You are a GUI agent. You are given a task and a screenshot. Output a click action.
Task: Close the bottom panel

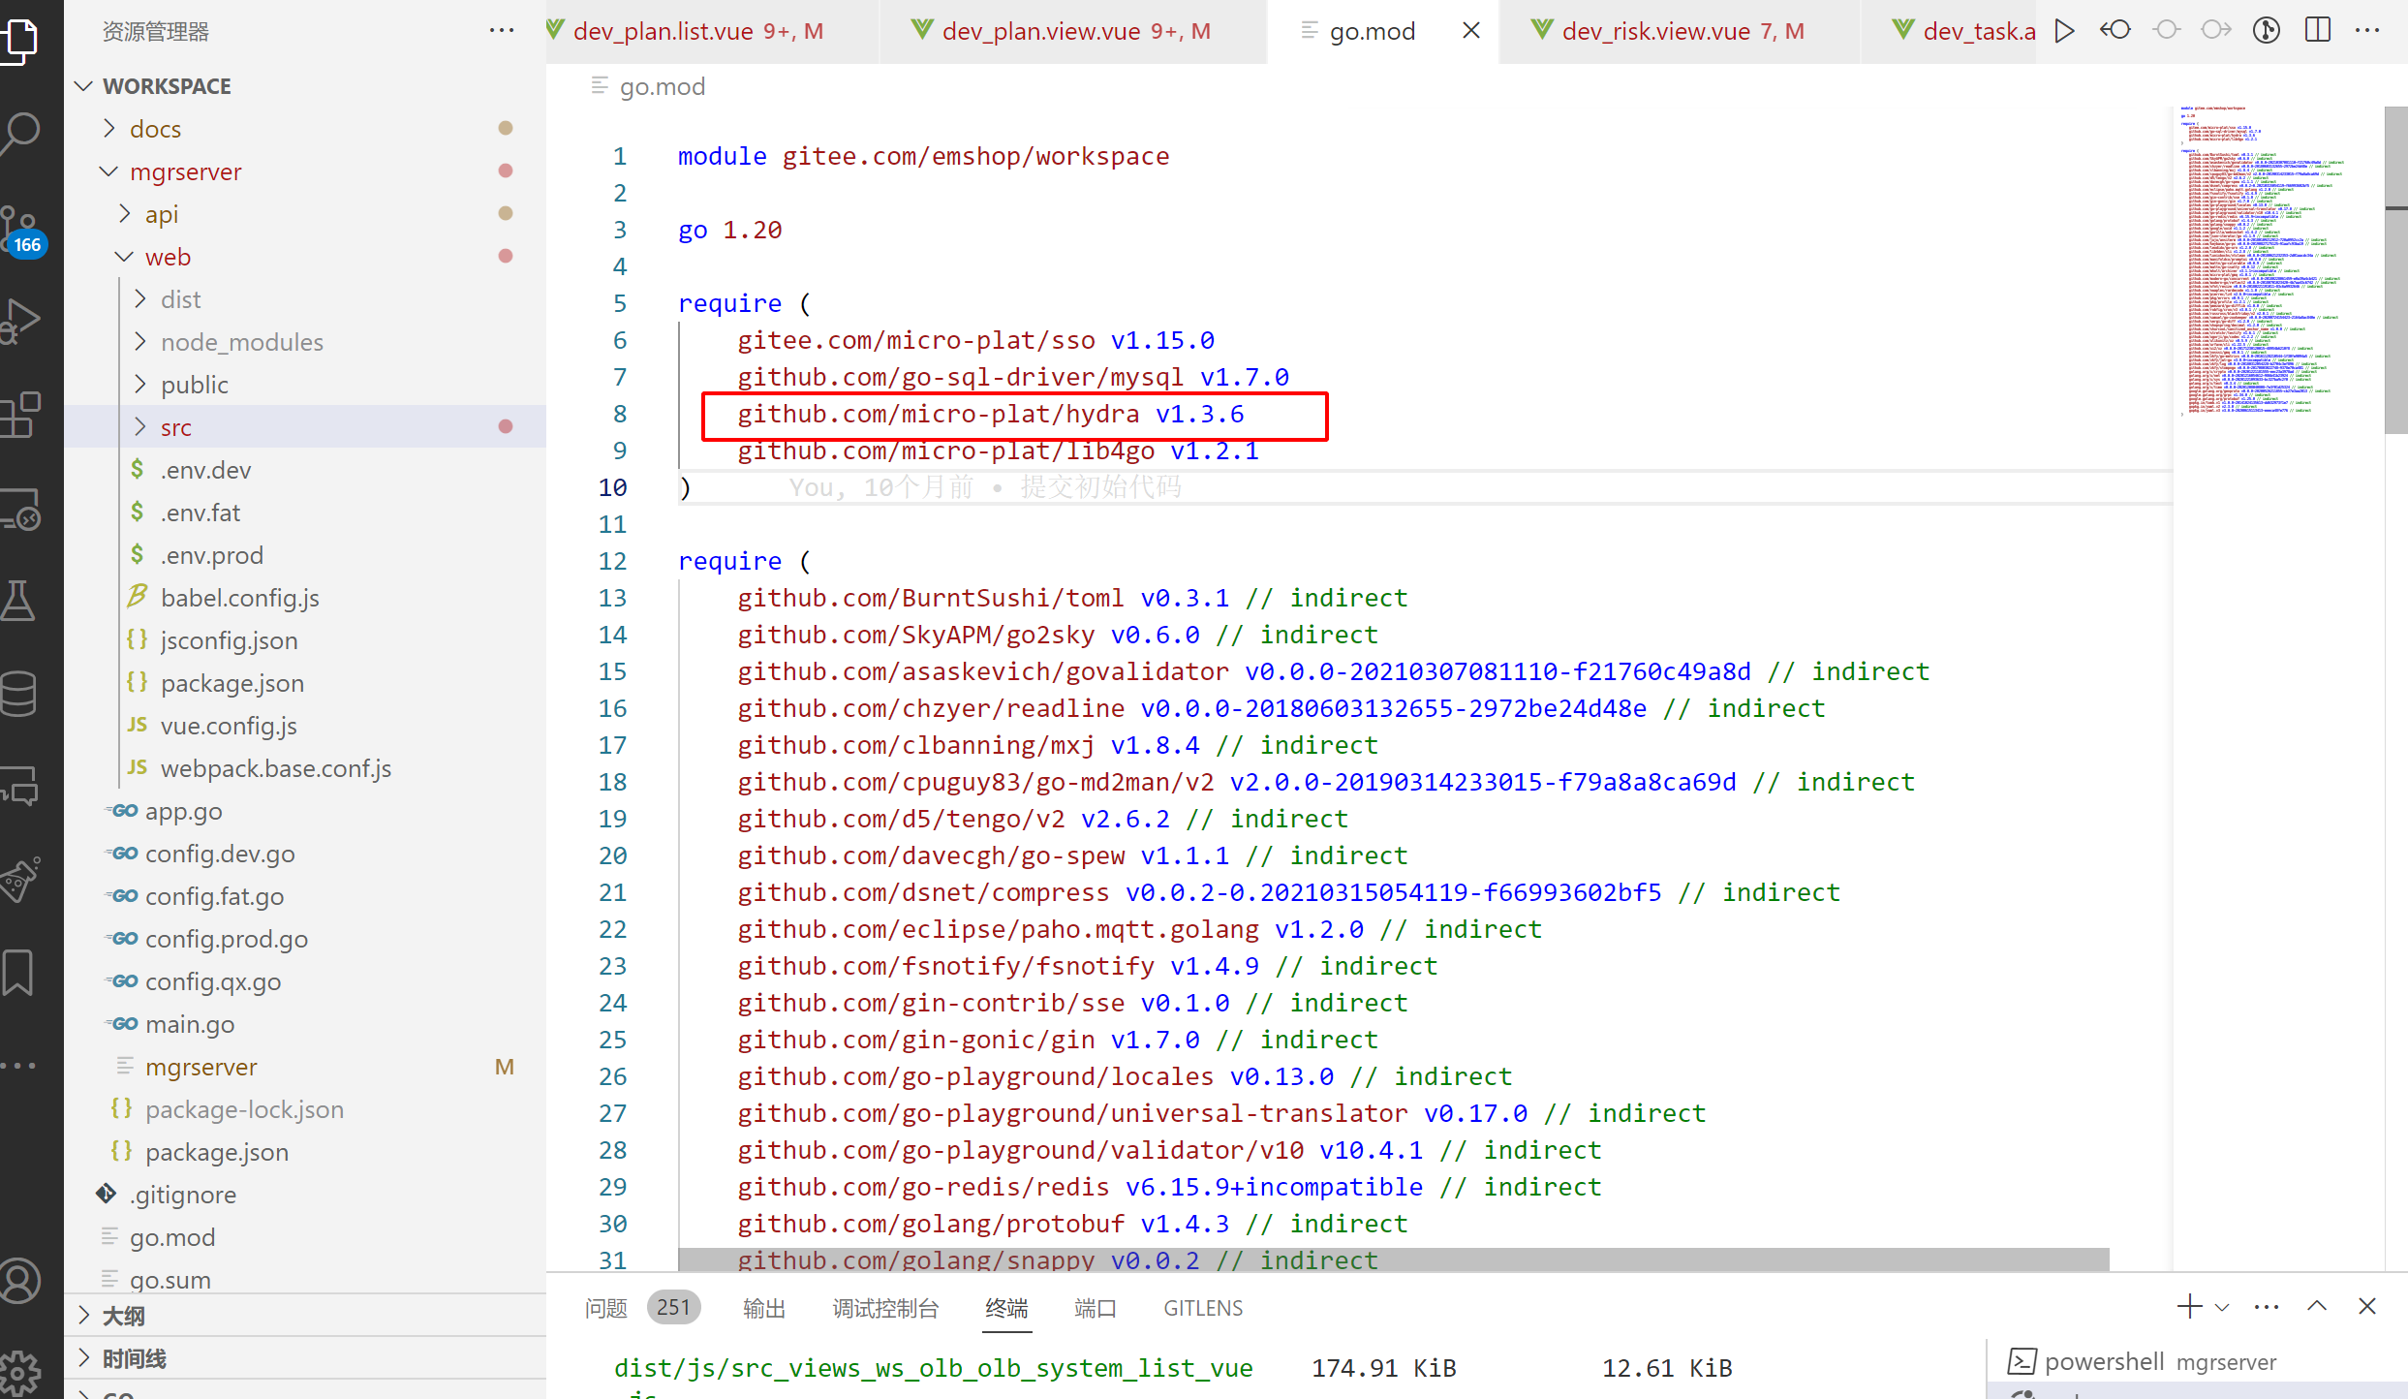(x=2367, y=1307)
